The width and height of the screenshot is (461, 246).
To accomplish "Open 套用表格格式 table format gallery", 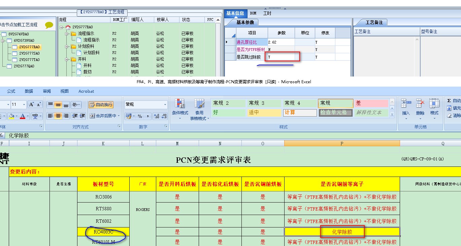I will (x=199, y=109).
